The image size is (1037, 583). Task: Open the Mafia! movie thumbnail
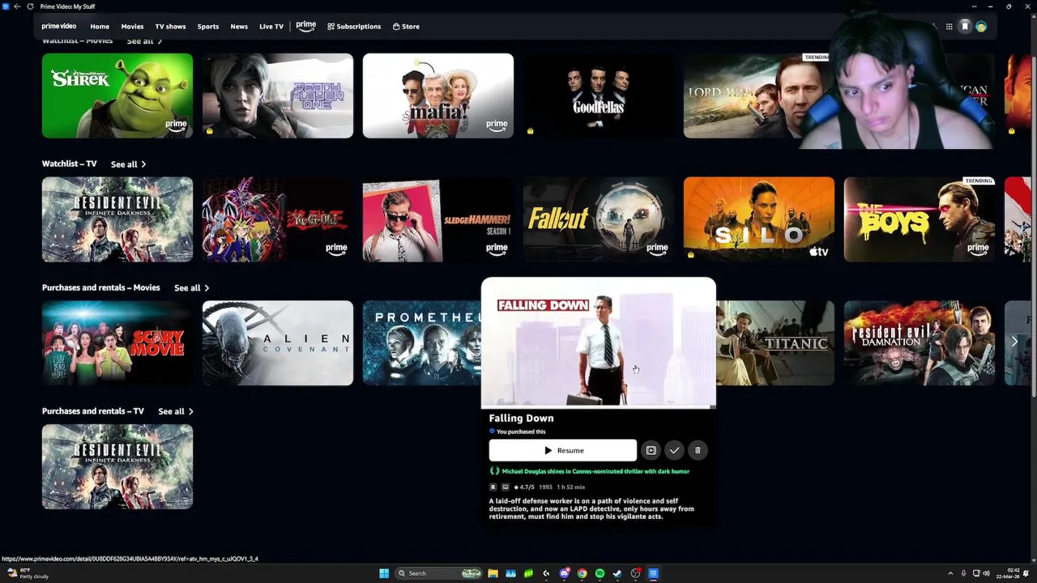[x=438, y=96]
